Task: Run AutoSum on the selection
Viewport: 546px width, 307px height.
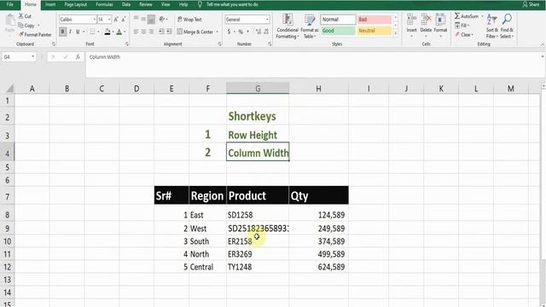Action: coord(467,16)
